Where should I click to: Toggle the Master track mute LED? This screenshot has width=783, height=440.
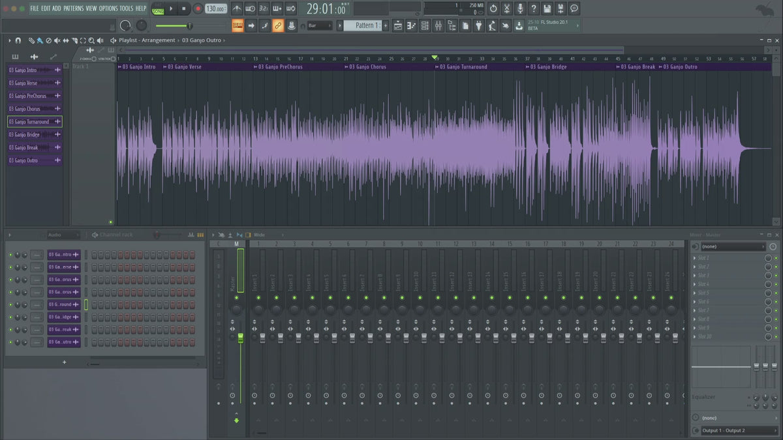click(x=236, y=297)
